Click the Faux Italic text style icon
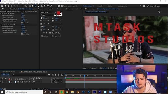 [46, 33]
